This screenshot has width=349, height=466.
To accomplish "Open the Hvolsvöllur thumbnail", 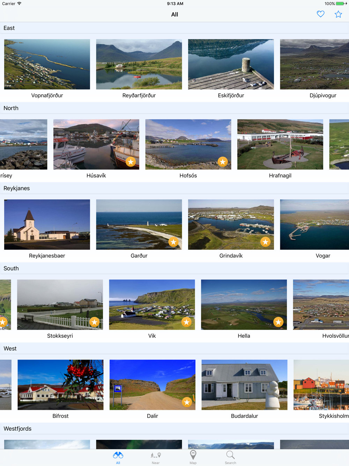I will click(321, 305).
